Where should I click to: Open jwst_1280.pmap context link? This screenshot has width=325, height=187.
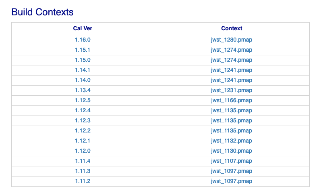[x=232, y=40]
